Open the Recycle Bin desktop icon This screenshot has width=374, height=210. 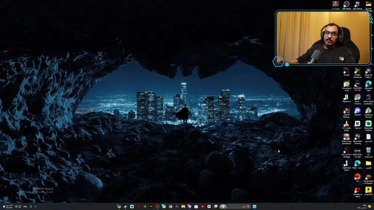368,153
